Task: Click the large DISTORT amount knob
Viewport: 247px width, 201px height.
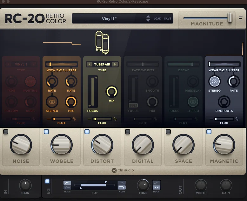Action: (102, 145)
